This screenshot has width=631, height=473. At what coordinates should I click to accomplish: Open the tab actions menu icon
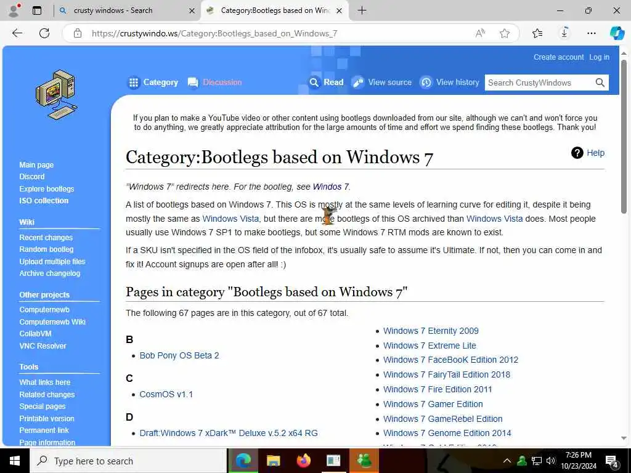click(x=37, y=10)
